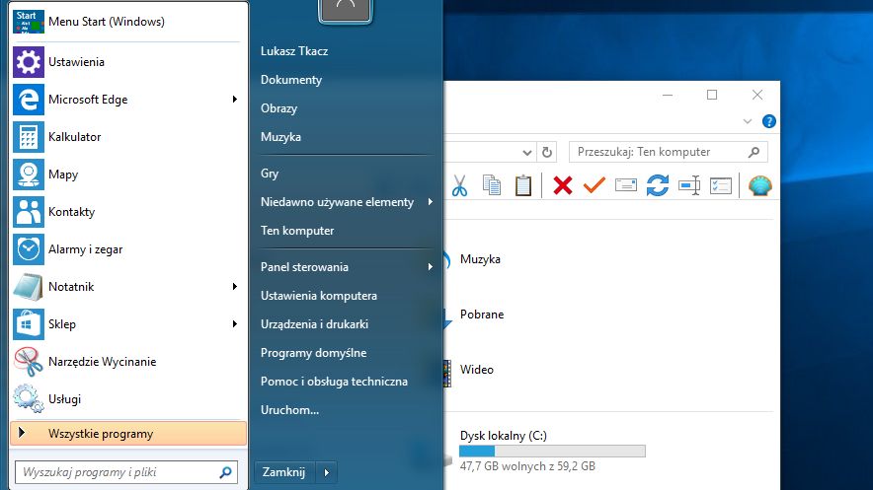The height and width of the screenshot is (490, 873).
Task: Click Uruchom... run command
Action: click(289, 410)
